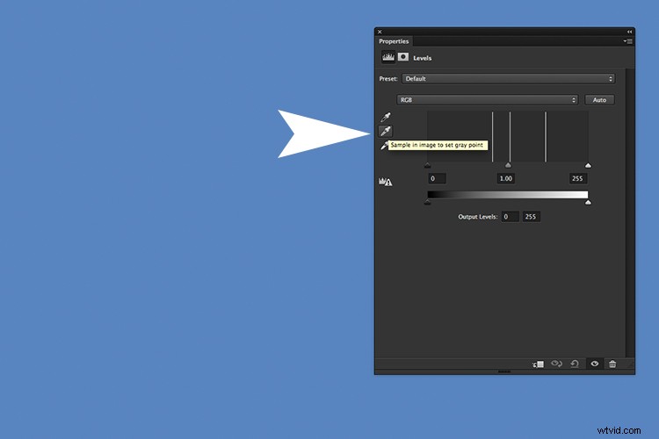The height and width of the screenshot is (439, 659).
Task: Open the Preset dropdown showing Default
Action: pyautogui.click(x=509, y=78)
